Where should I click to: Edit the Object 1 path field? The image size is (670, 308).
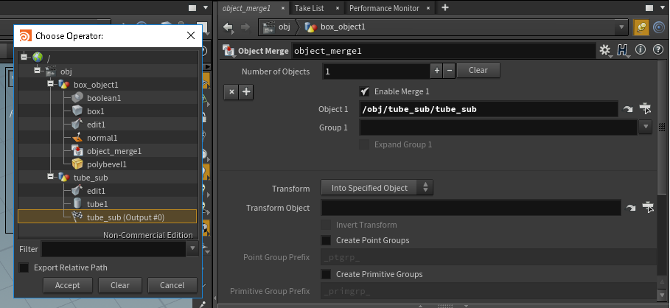click(x=489, y=109)
